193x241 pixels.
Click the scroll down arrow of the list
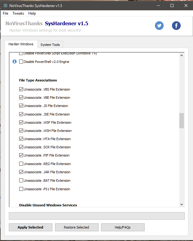pyautogui.click(x=182, y=205)
